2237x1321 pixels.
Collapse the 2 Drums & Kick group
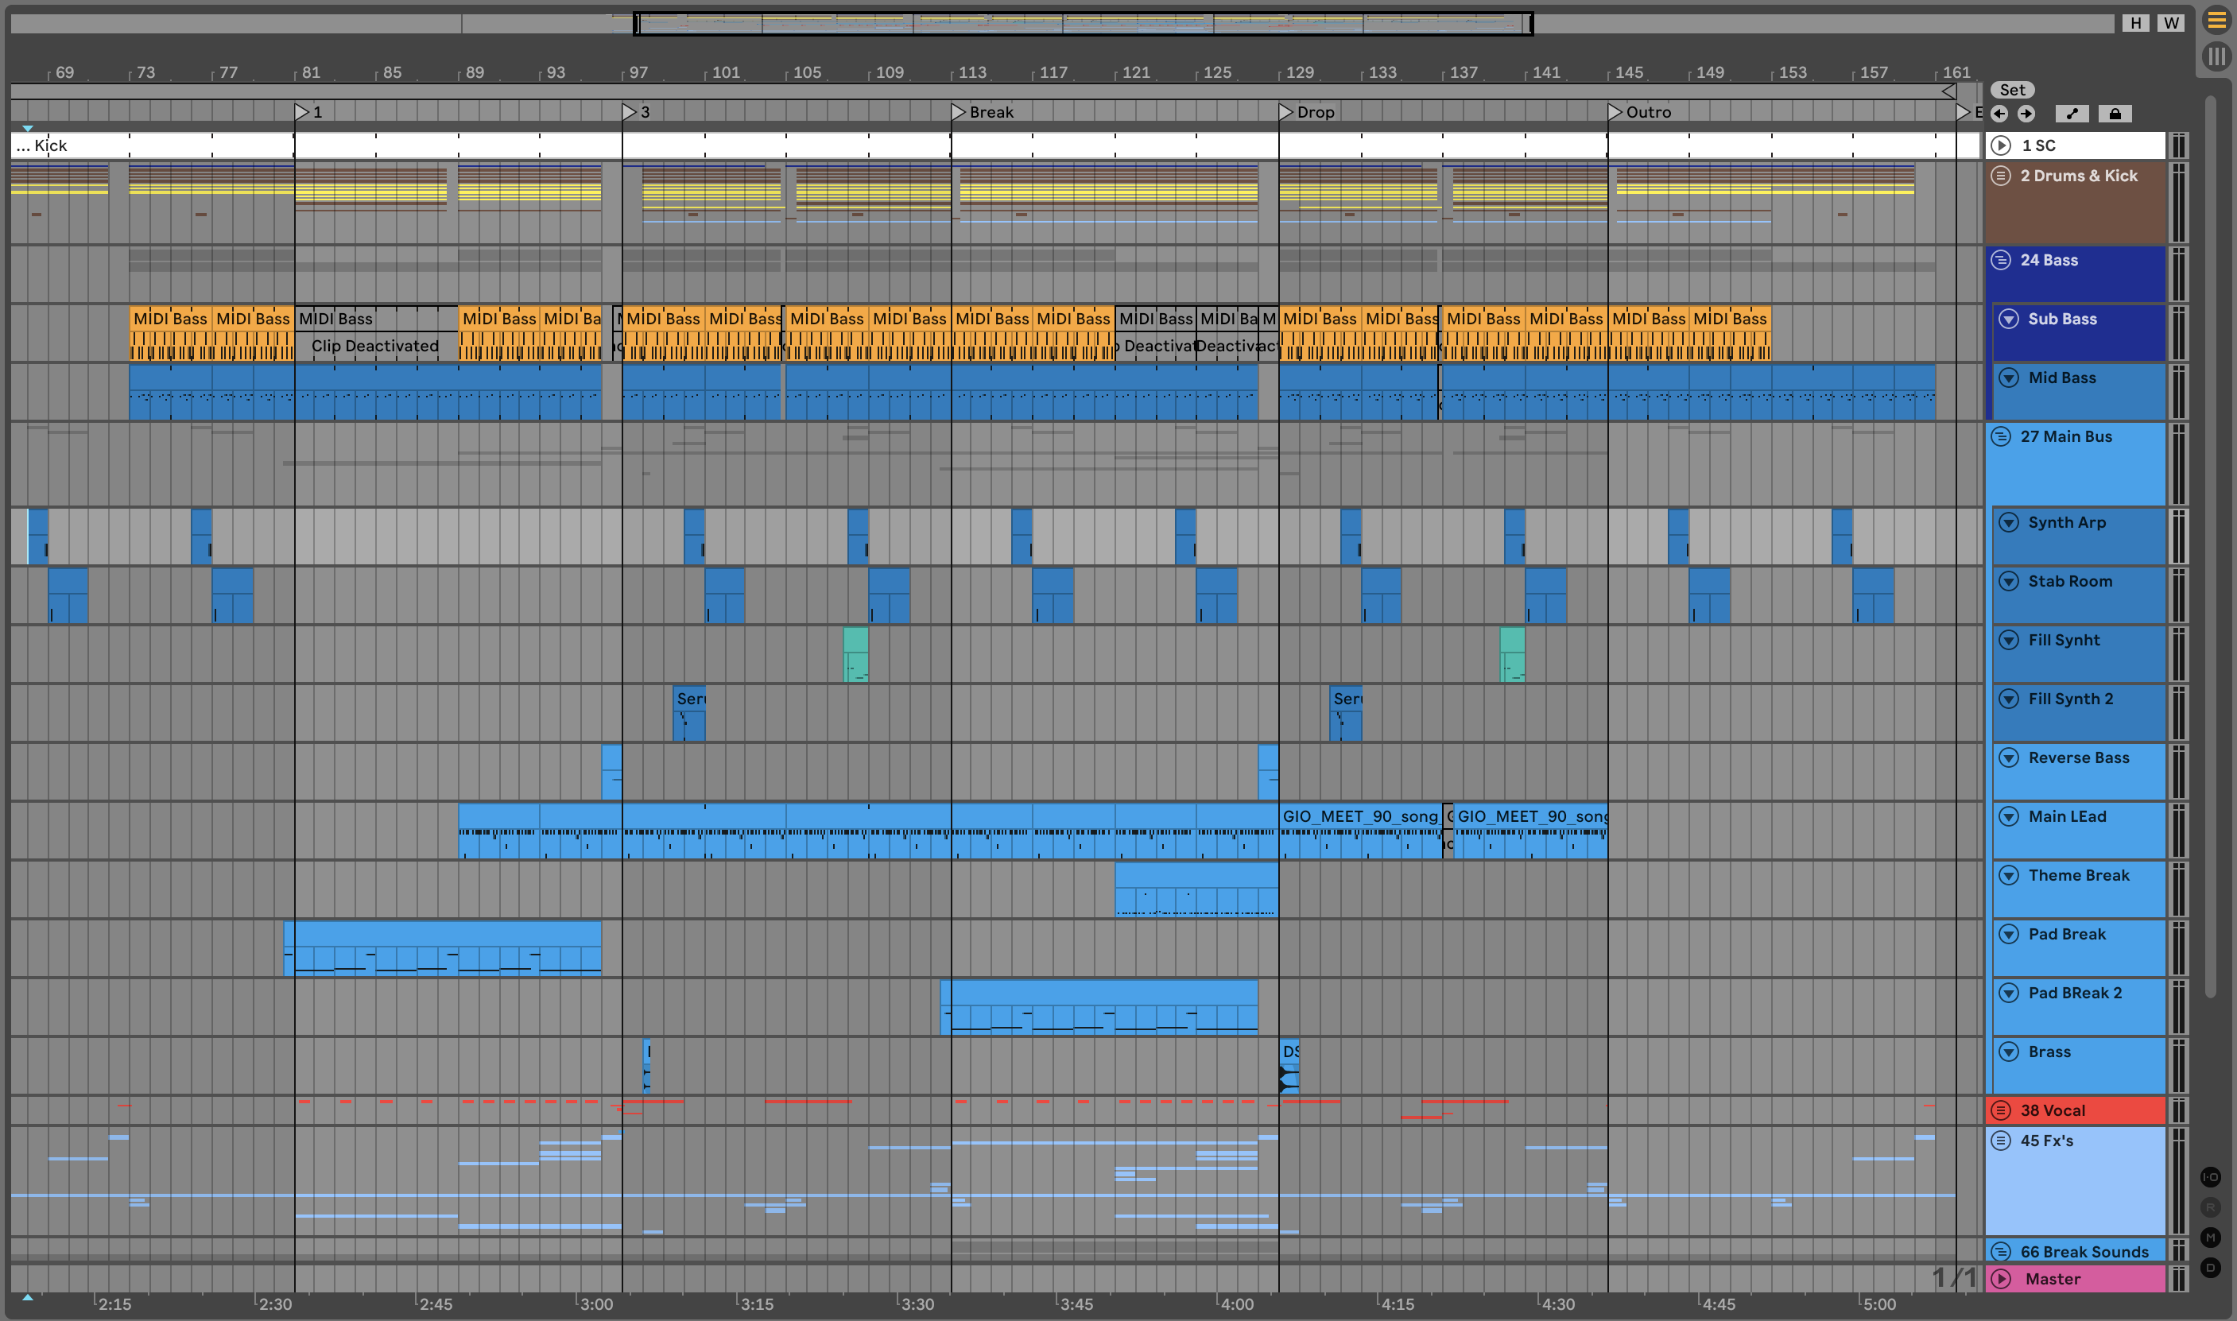coord(2001,176)
